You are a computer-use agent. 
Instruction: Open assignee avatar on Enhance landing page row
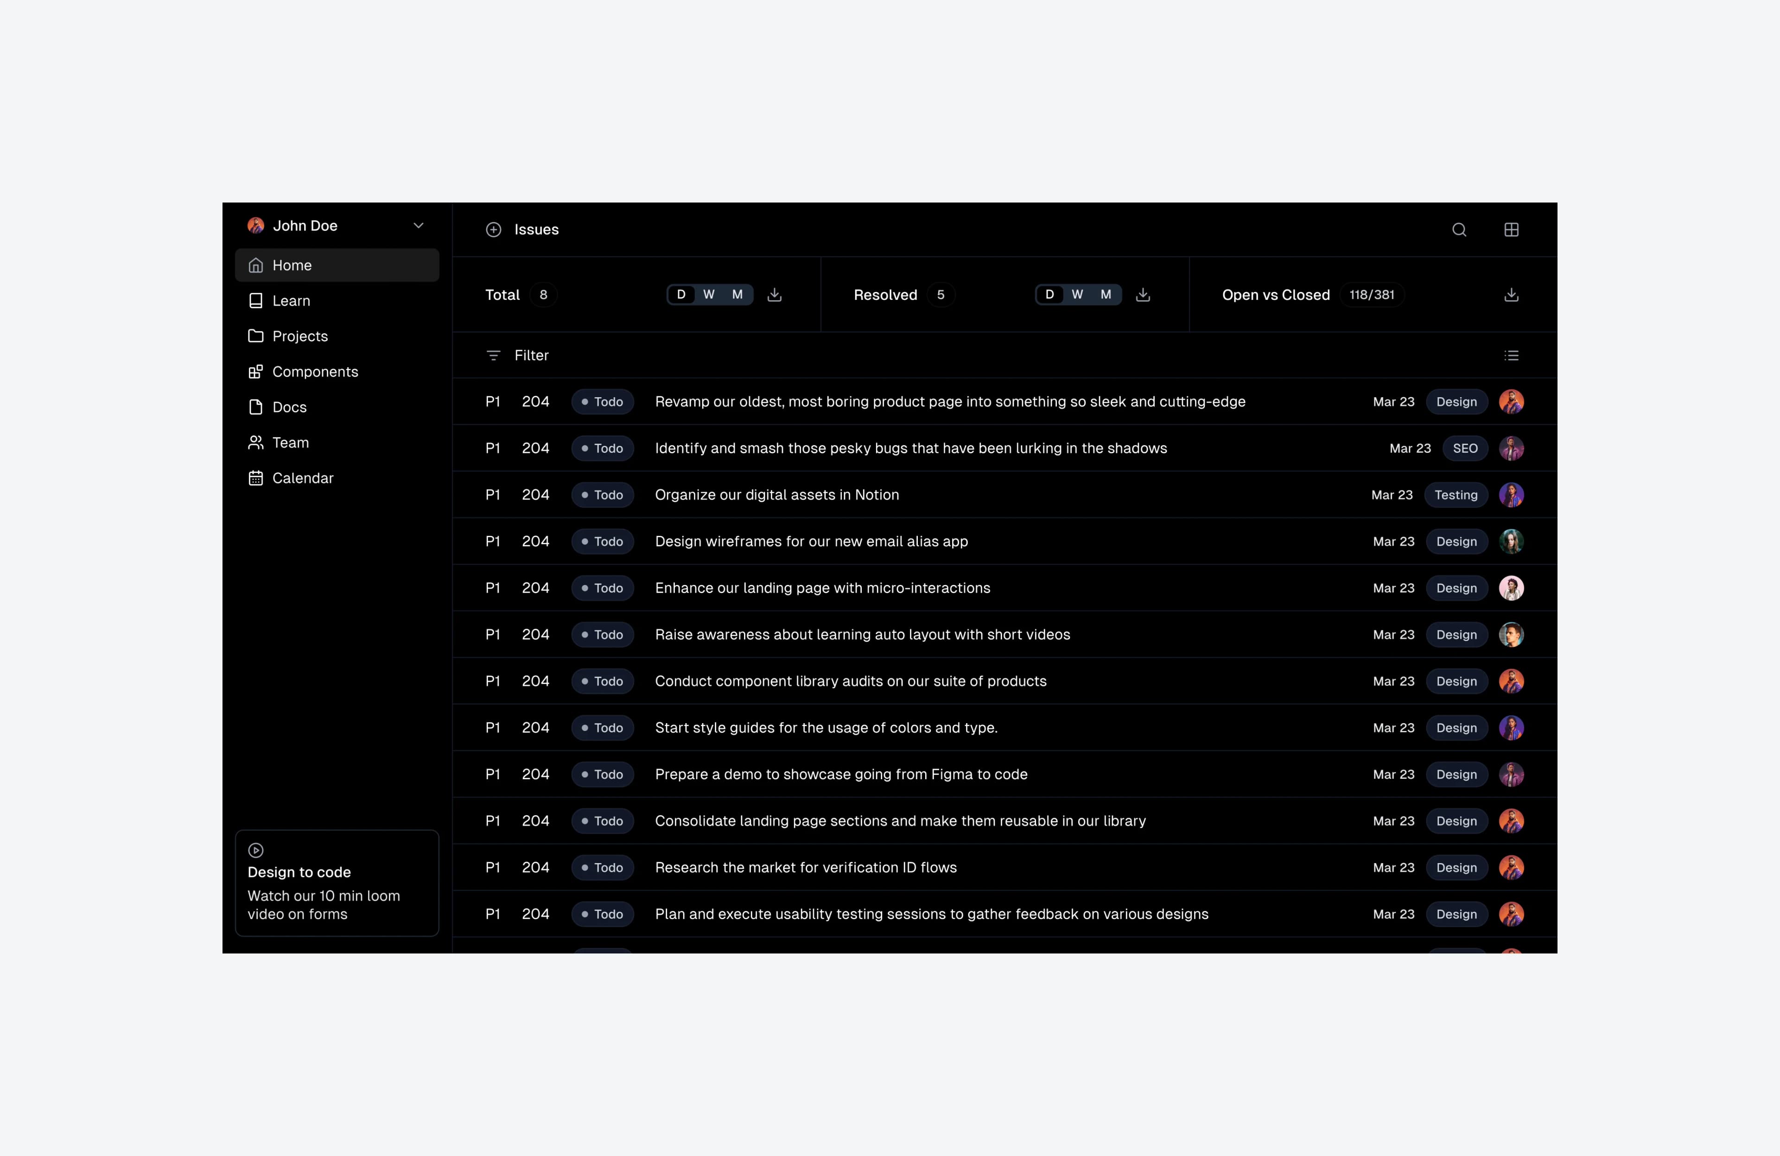pyautogui.click(x=1512, y=588)
